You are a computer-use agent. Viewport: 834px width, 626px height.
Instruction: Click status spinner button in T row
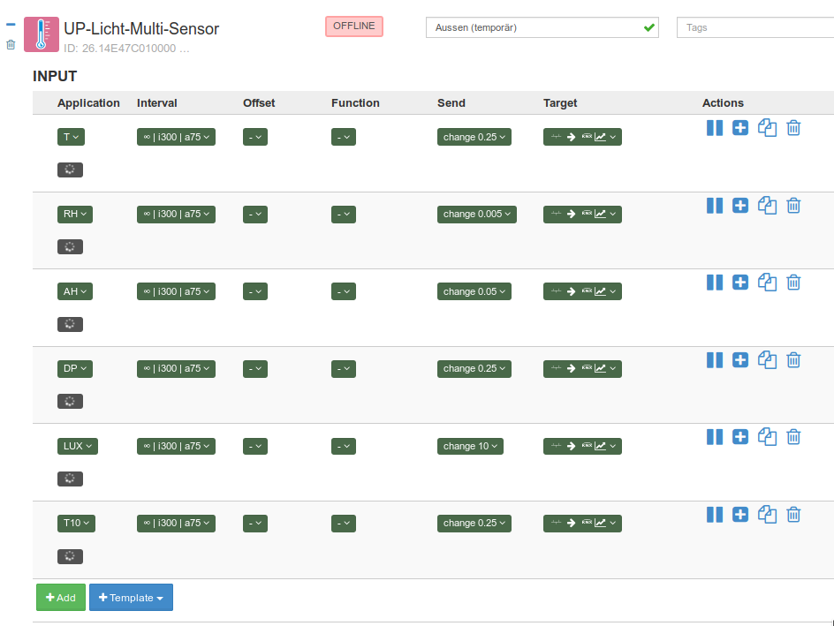coord(70,170)
